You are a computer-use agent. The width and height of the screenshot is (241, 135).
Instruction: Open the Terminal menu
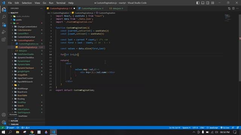tap(61, 3)
